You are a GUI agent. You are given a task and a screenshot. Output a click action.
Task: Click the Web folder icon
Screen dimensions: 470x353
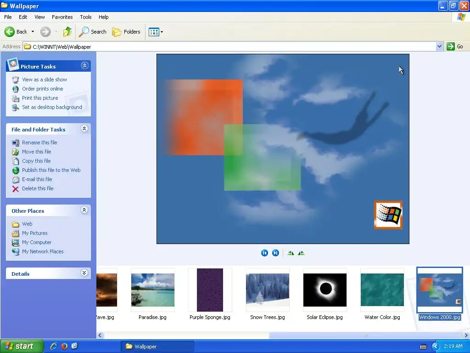tap(16, 224)
